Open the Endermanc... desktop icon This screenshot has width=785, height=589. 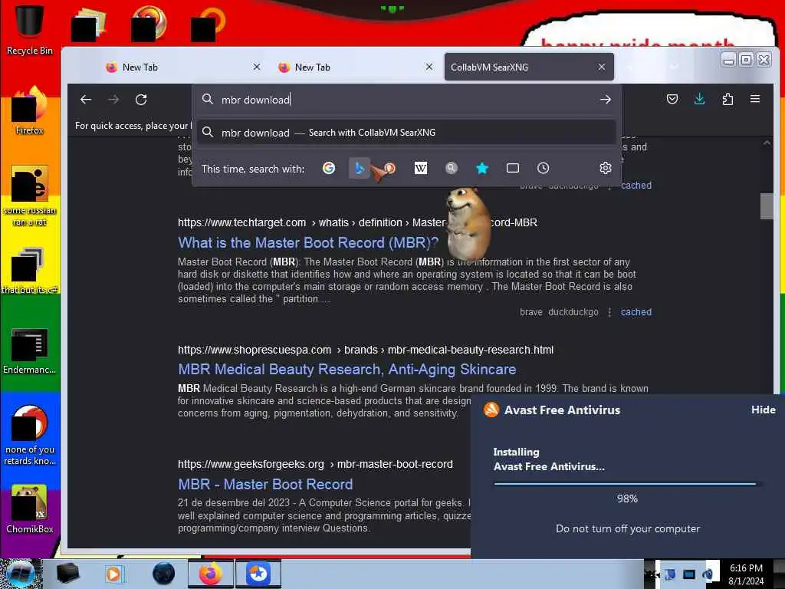pyautogui.click(x=29, y=350)
